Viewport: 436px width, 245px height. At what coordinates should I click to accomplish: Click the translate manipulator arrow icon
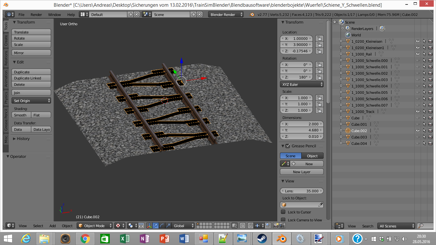[155, 226]
